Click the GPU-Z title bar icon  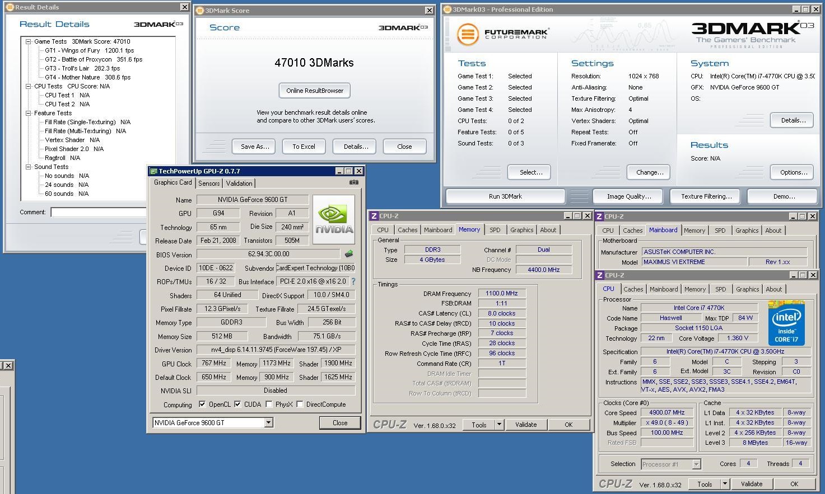click(x=153, y=171)
